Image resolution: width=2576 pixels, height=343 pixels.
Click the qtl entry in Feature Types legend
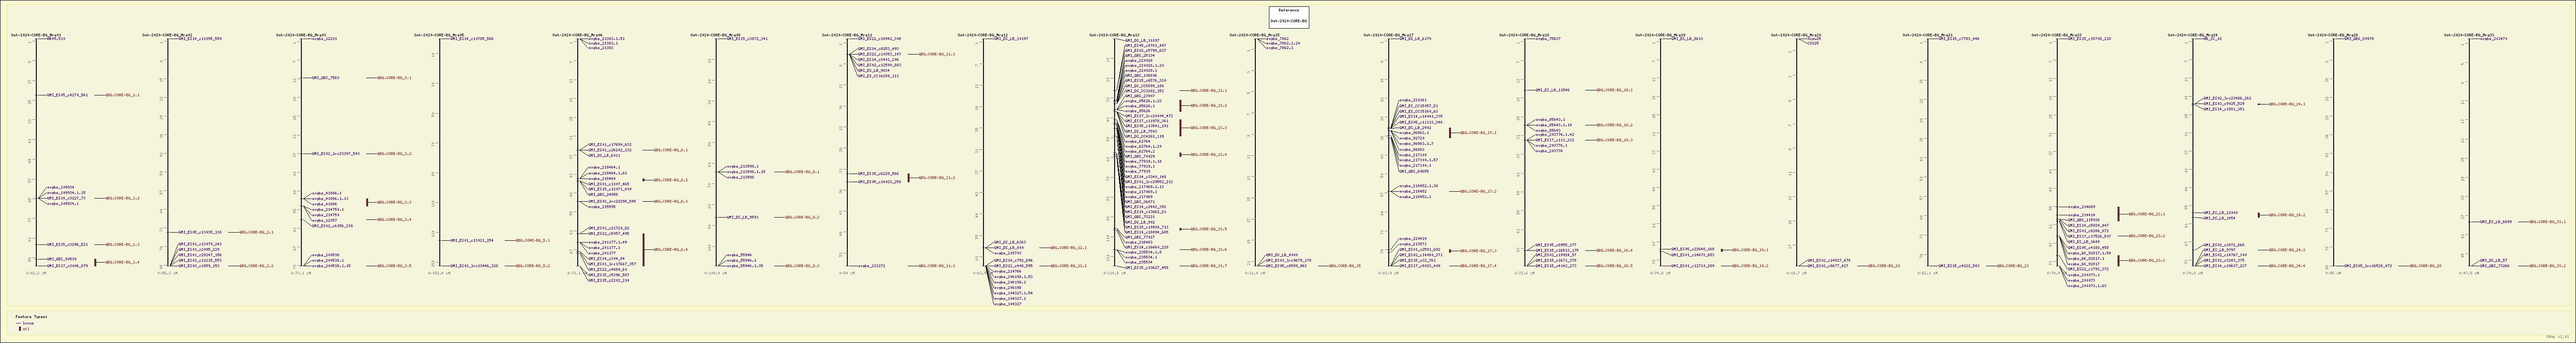pos(26,328)
